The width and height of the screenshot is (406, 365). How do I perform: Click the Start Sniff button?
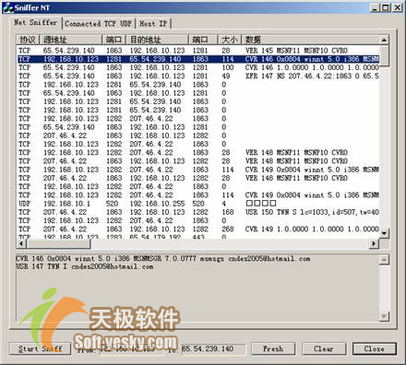(x=41, y=348)
